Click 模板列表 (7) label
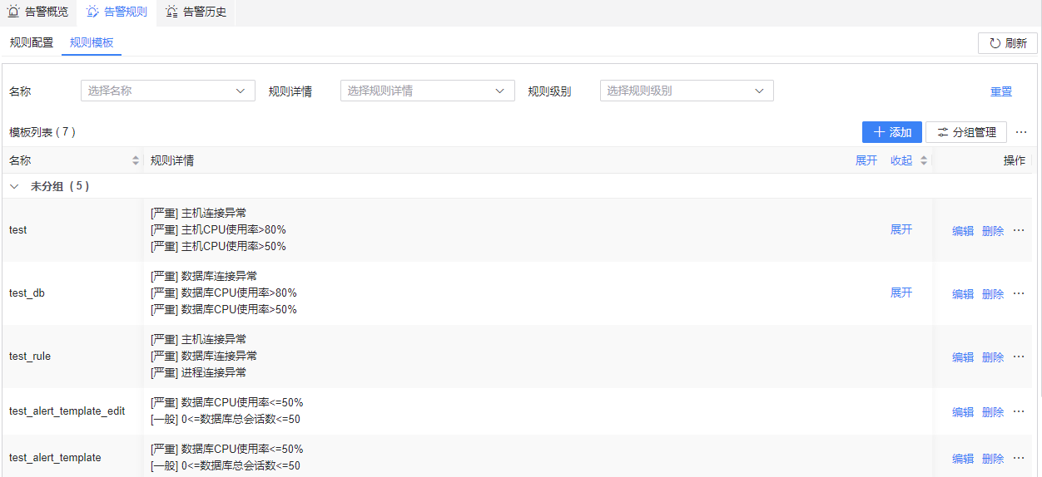1042x477 pixels. tap(42, 132)
